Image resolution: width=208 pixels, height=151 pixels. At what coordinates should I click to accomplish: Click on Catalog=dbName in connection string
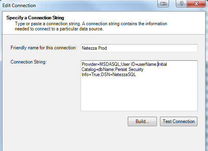click(98, 69)
